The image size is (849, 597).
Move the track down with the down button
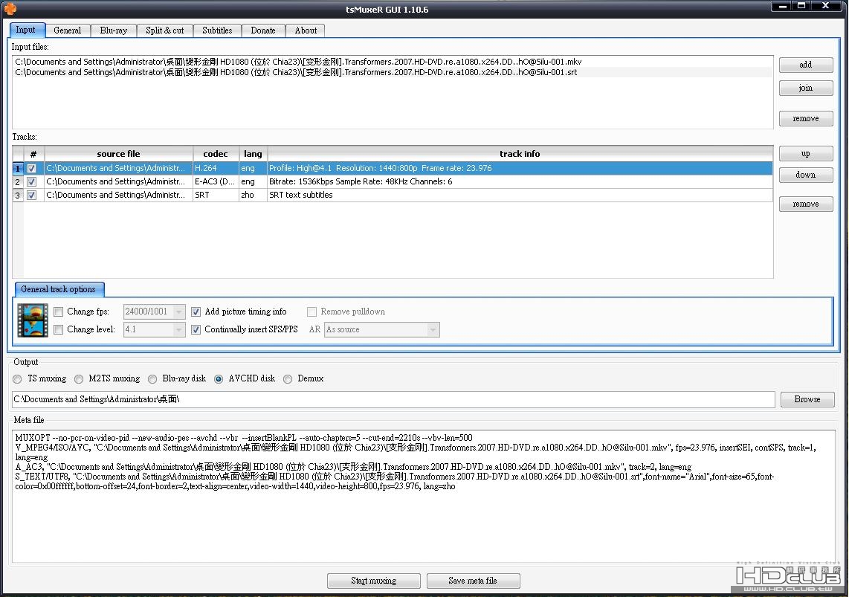pyautogui.click(x=806, y=175)
